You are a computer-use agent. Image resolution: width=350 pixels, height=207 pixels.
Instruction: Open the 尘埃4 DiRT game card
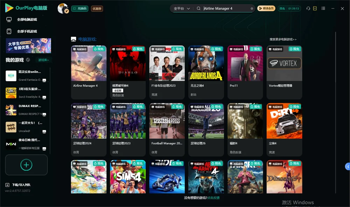tap(284, 130)
